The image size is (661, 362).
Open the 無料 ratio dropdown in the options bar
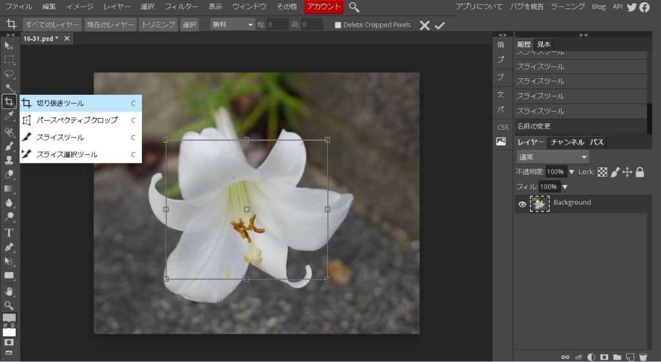(232, 25)
